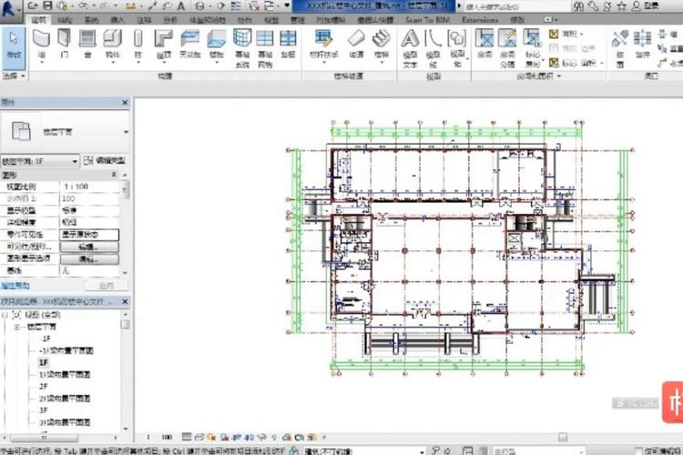The image size is (683, 455).
Task: Select the Model Text (模型文字) tool
Action: tap(410, 48)
